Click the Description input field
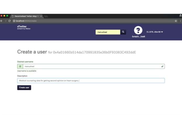This screenshot has height=129, width=182. coord(91,80)
